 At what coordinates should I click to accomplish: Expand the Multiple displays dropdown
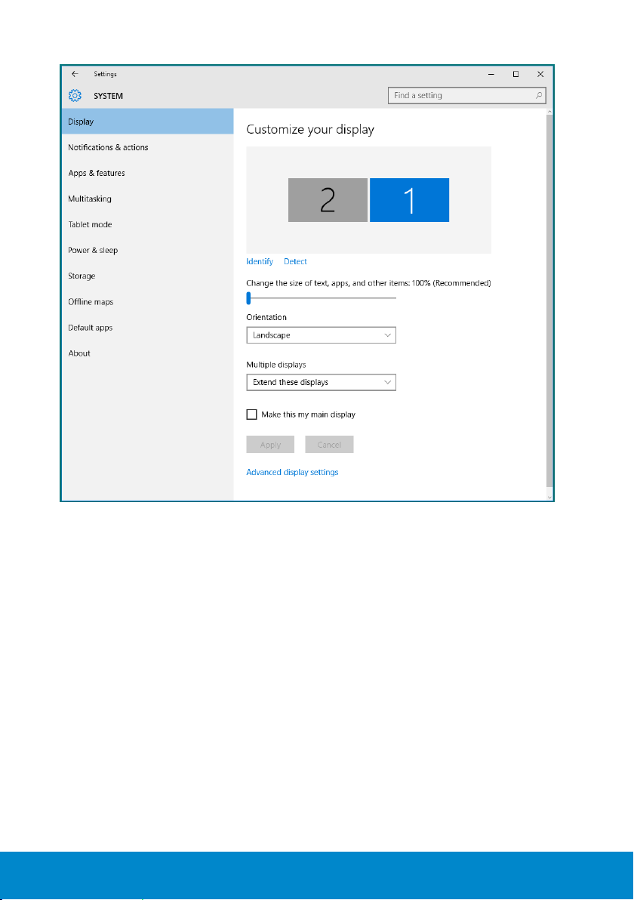321,383
